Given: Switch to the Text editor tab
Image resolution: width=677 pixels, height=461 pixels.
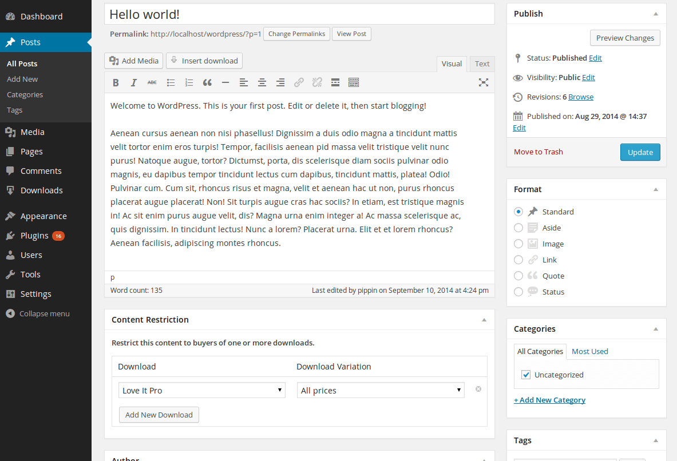Looking at the screenshot, I should tap(482, 63).
